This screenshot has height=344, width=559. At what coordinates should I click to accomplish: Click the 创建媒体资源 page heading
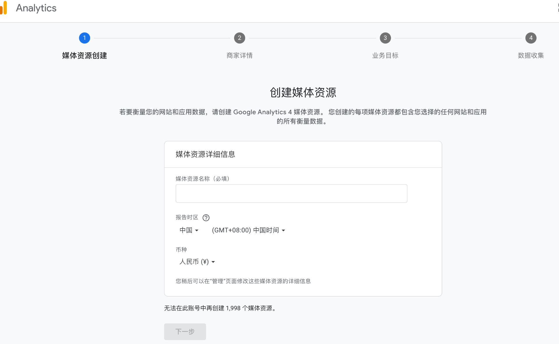(303, 93)
